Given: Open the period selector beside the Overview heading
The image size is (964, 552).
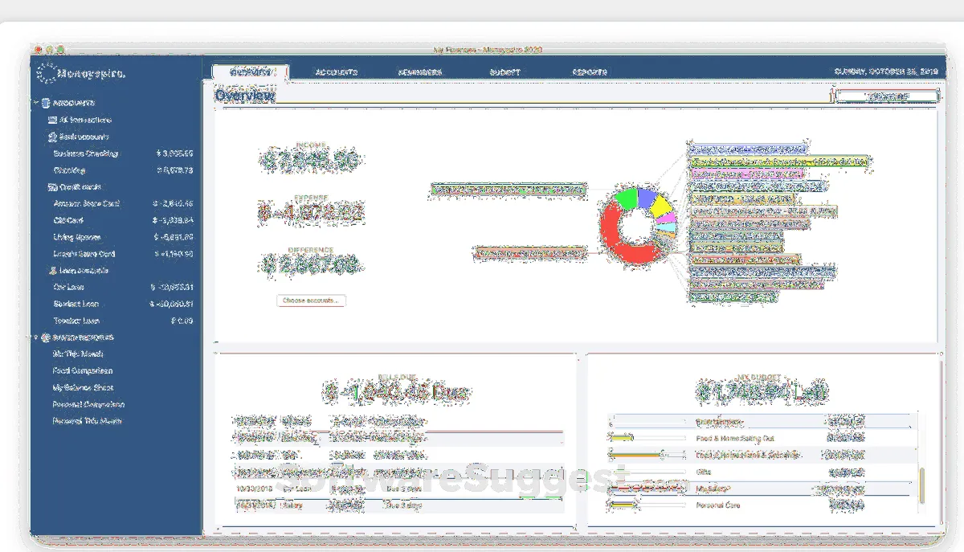Looking at the screenshot, I should 887,96.
